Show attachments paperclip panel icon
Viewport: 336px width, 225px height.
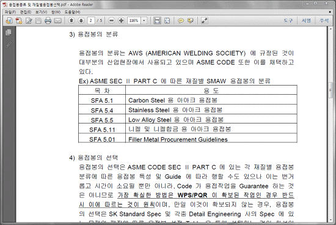coord(9,45)
